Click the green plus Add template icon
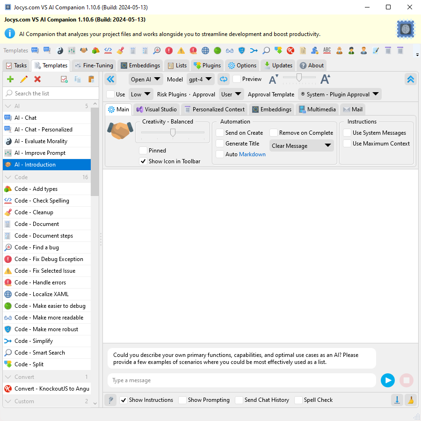 [10, 79]
